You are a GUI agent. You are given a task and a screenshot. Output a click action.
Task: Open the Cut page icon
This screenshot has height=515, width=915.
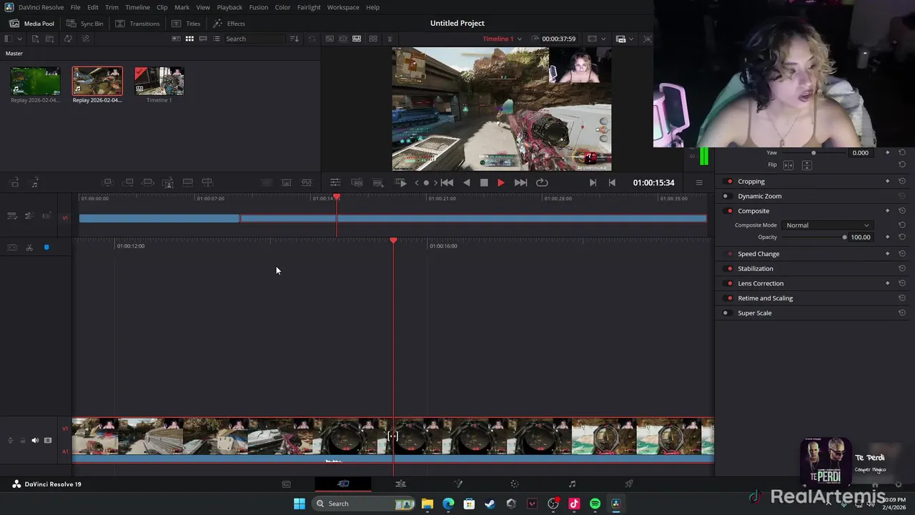pyautogui.click(x=343, y=484)
